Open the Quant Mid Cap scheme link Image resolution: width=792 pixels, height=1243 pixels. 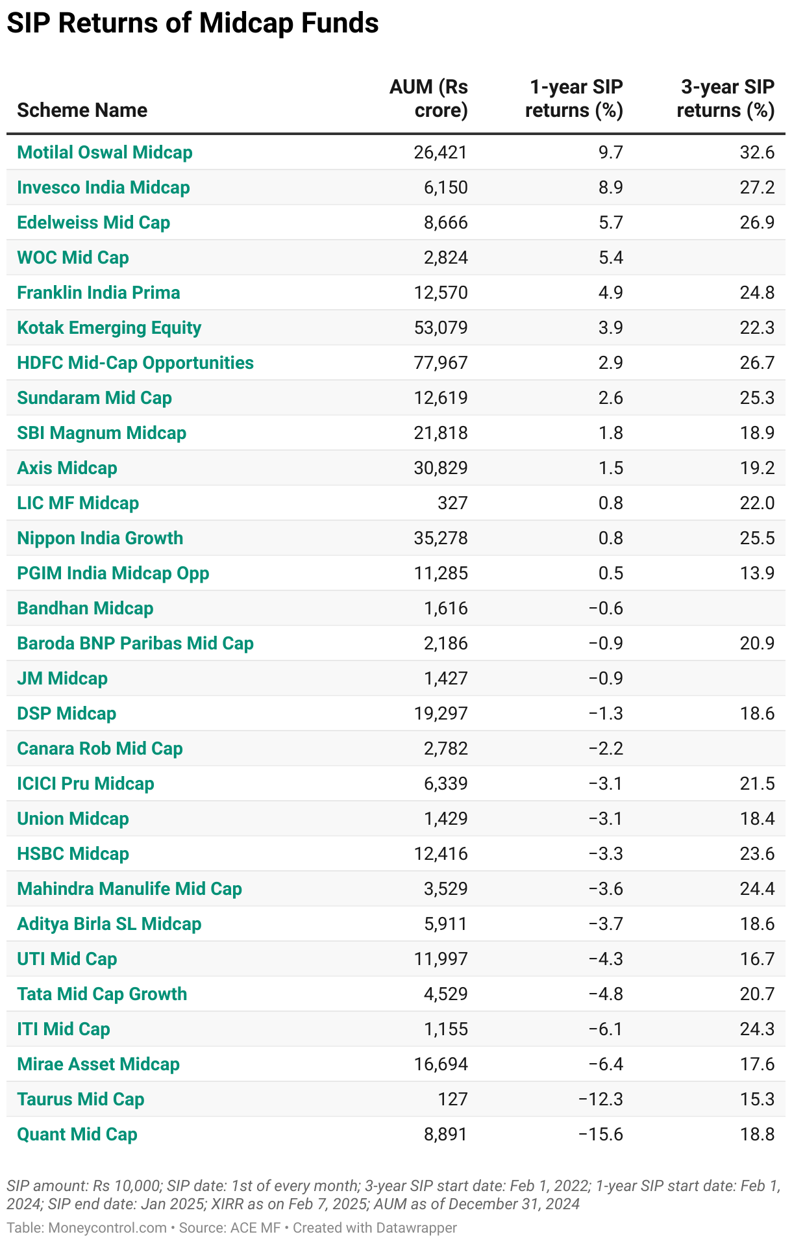[77, 1135]
